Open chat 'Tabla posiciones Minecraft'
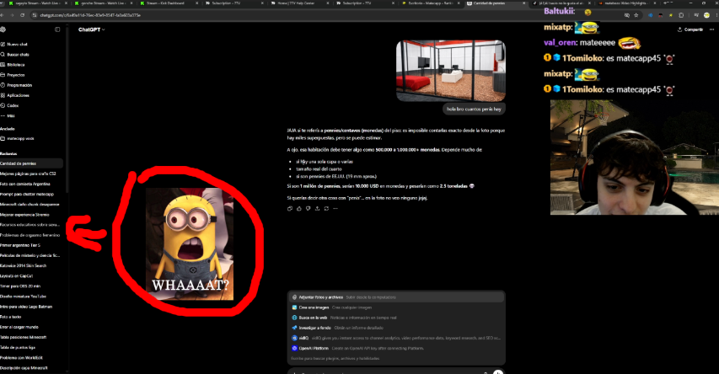The height and width of the screenshot is (374, 719). pos(23,337)
